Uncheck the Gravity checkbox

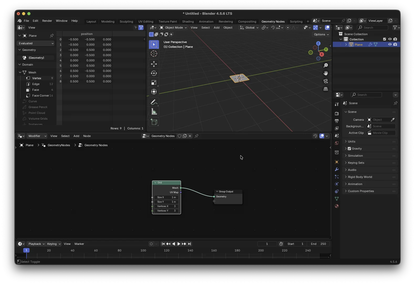pos(349,149)
